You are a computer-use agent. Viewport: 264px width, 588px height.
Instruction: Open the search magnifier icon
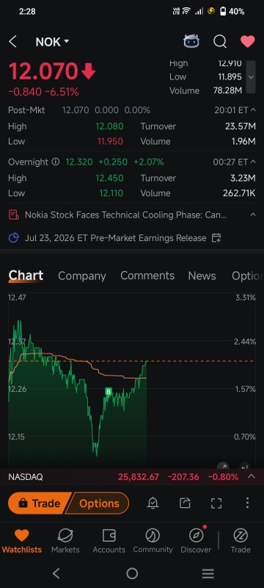click(220, 42)
